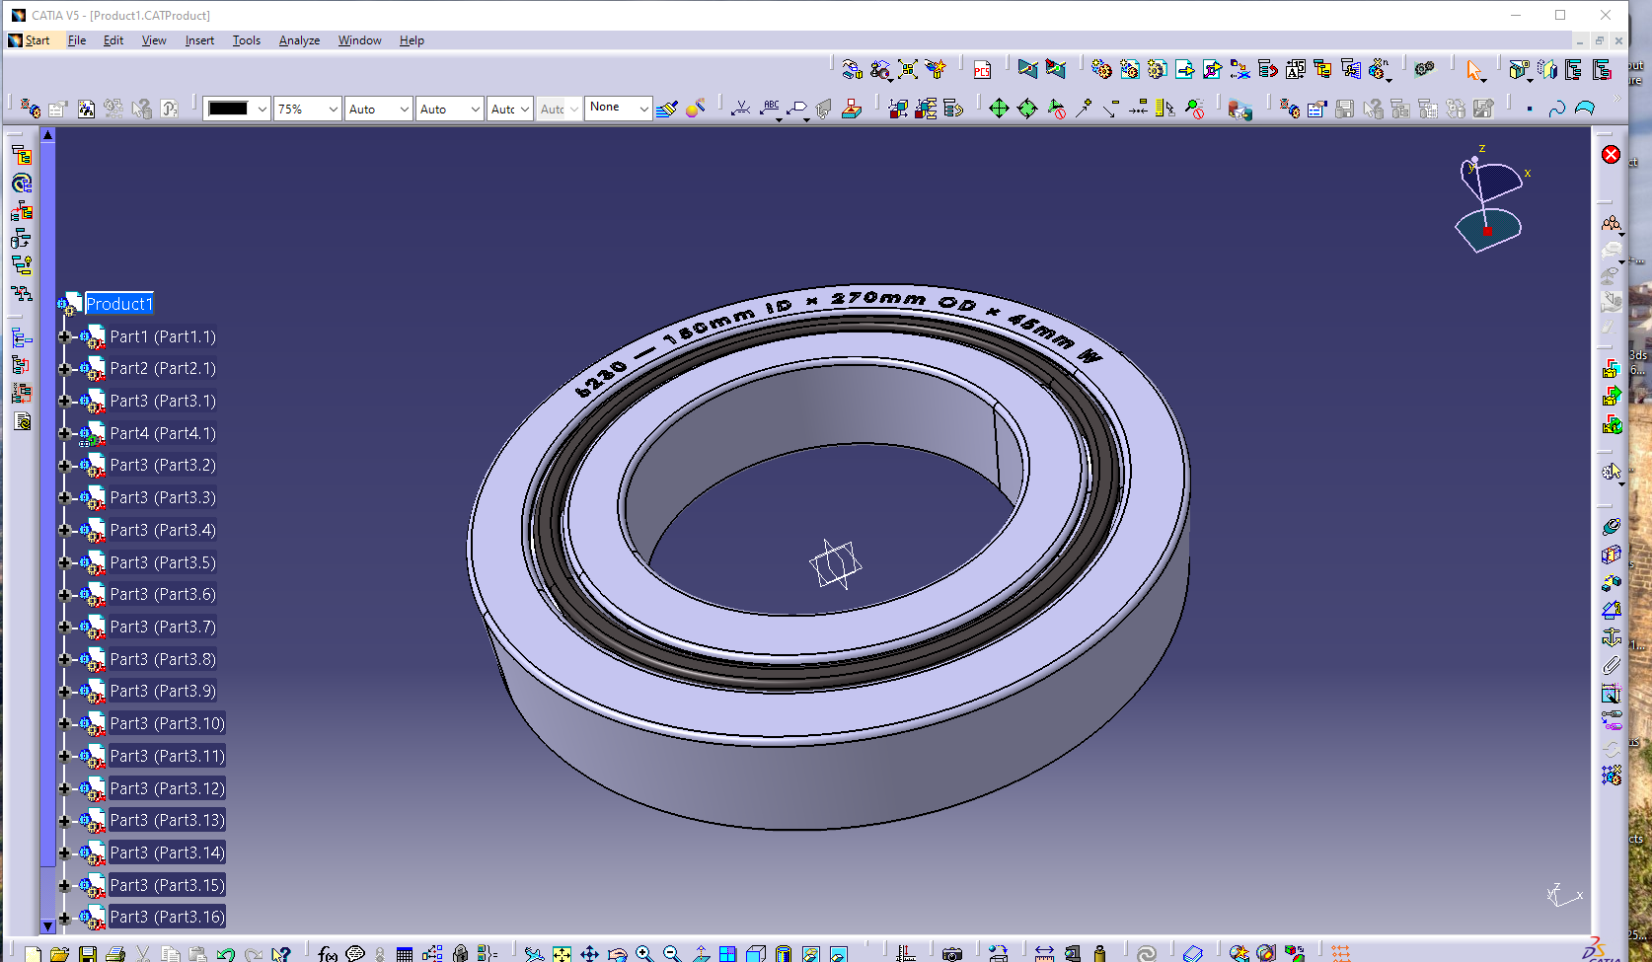The height and width of the screenshot is (962, 1652).
Task: Click the Stamp icon in second toolbar row
Action: 853,109
